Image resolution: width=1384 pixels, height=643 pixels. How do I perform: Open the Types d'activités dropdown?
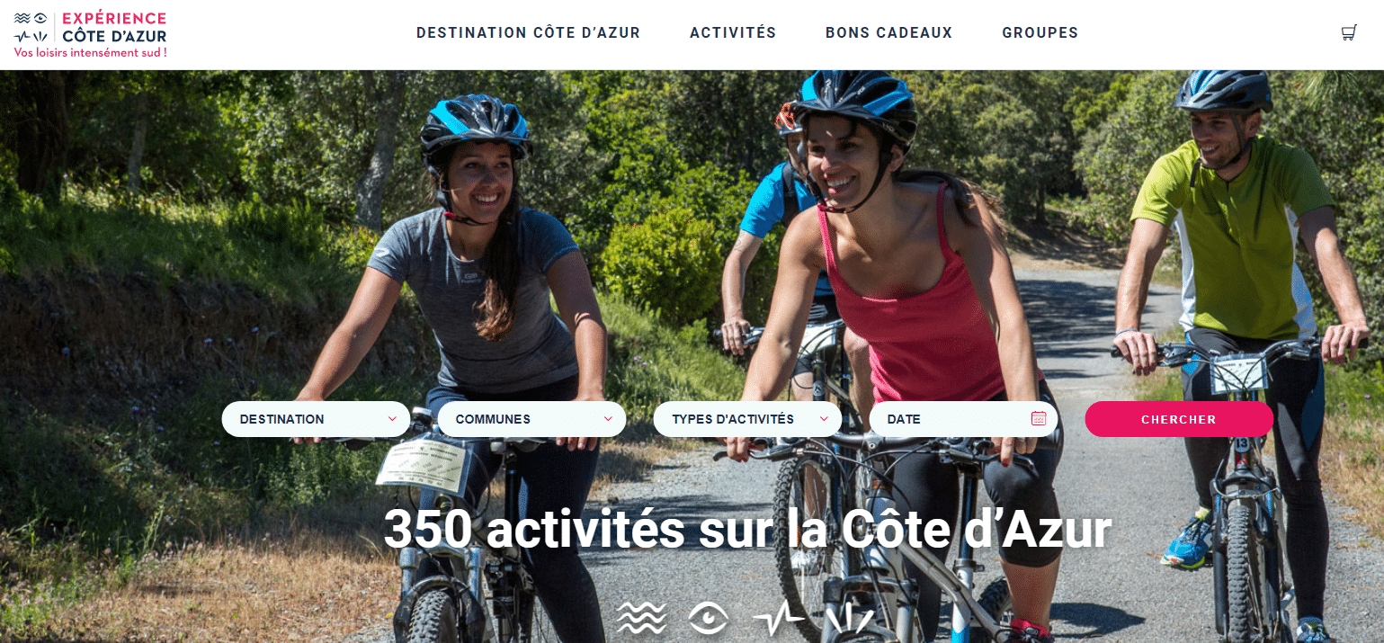pyautogui.click(x=747, y=419)
